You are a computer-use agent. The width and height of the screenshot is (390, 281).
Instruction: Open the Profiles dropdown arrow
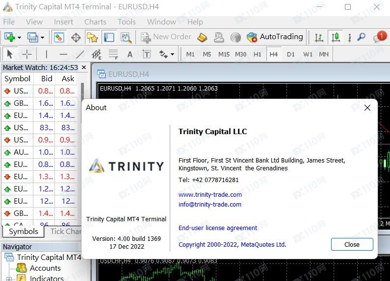43,37
